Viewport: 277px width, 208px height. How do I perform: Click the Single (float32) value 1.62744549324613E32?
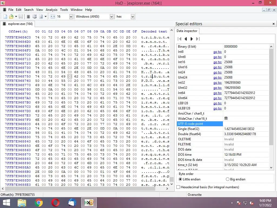(x=239, y=129)
